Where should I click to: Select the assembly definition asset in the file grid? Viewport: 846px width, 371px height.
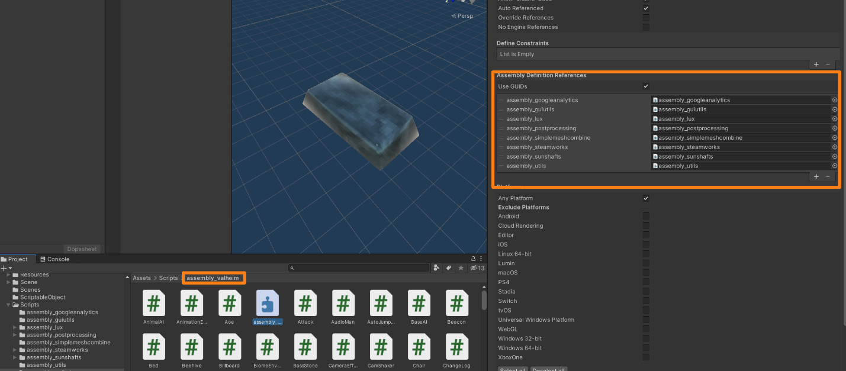pos(267,307)
